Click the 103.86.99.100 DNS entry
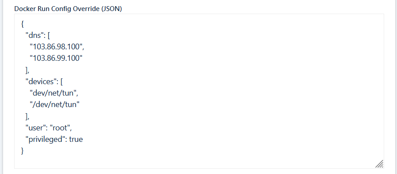Viewport: 397px width, 174px height. (56, 58)
